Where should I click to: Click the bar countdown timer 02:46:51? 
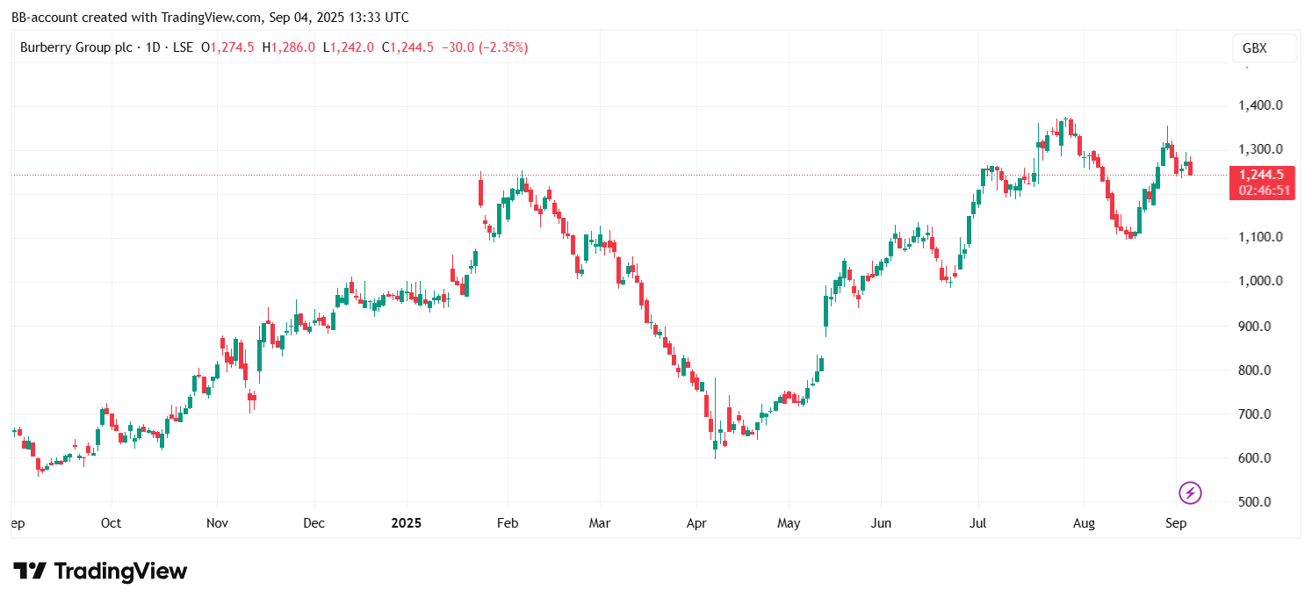1263,190
